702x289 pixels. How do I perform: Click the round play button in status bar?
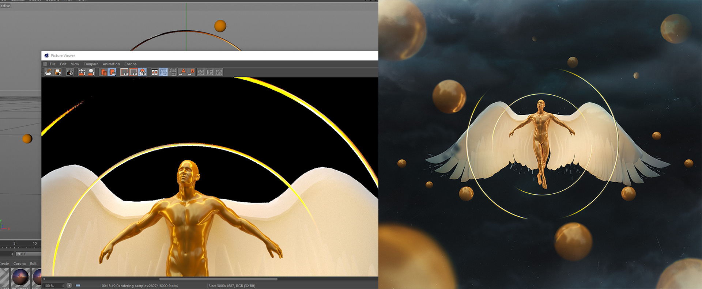tap(69, 286)
